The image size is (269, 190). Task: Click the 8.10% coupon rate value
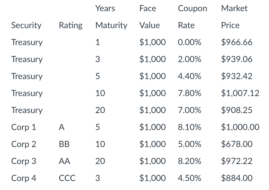189,127
